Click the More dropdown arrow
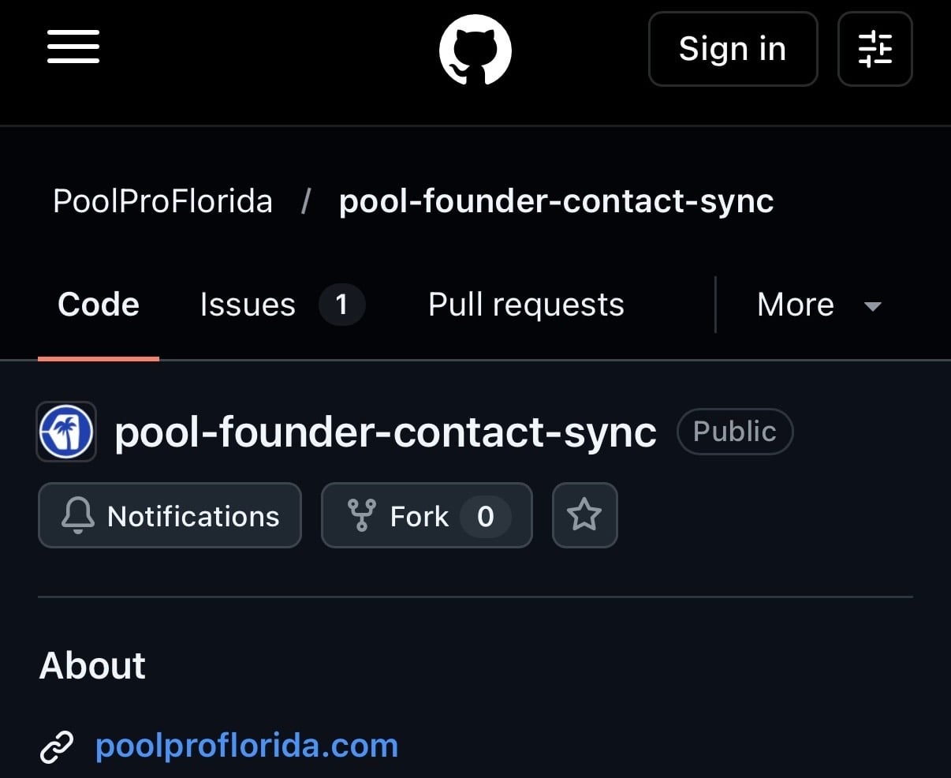The height and width of the screenshot is (778, 951). pos(872,306)
